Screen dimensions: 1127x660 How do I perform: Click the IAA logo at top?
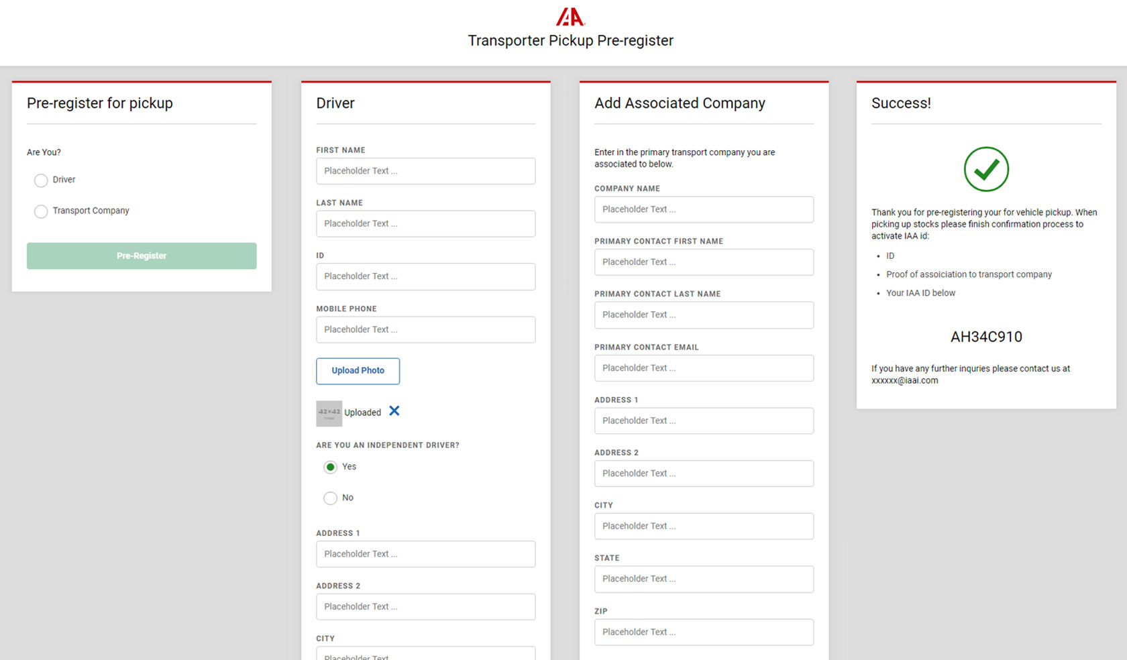pos(570,17)
